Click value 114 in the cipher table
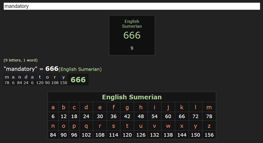The width and height of the screenshot is (263, 143). click(114, 135)
